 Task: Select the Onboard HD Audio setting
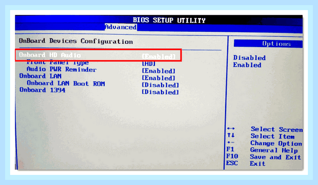click(x=50, y=55)
